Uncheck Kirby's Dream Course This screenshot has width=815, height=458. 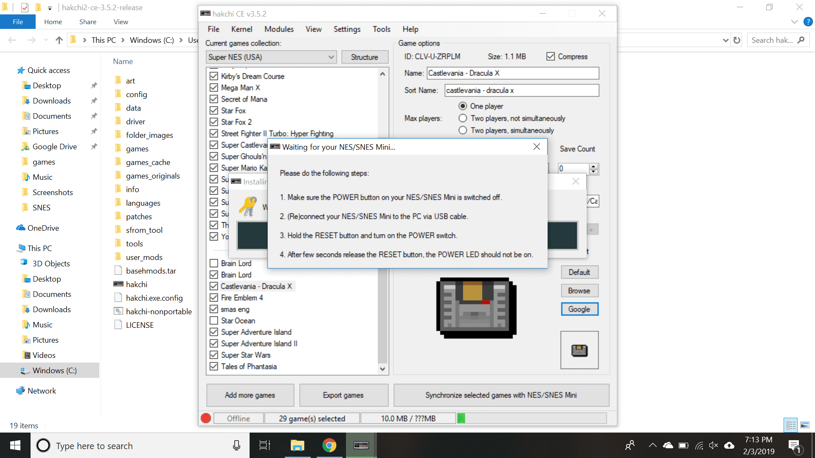pyautogui.click(x=214, y=76)
